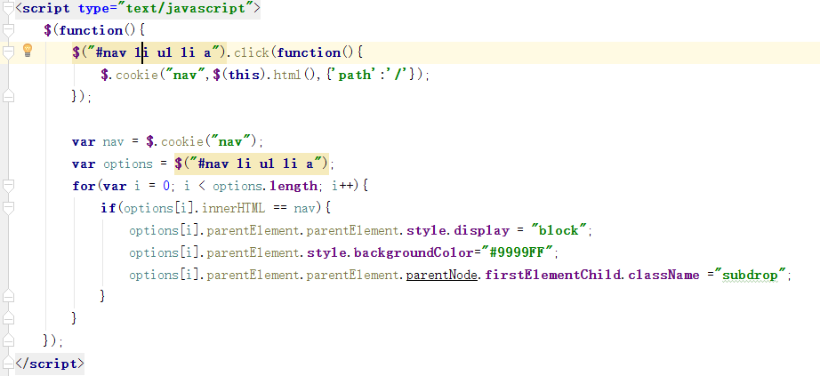Click the display style property
Viewport: 820px width, 376px height.
[x=481, y=230]
